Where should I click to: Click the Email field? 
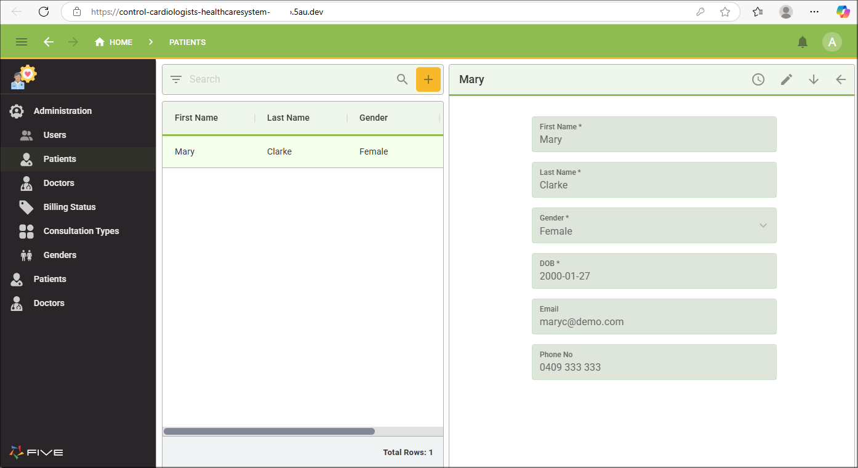coord(654,317)
